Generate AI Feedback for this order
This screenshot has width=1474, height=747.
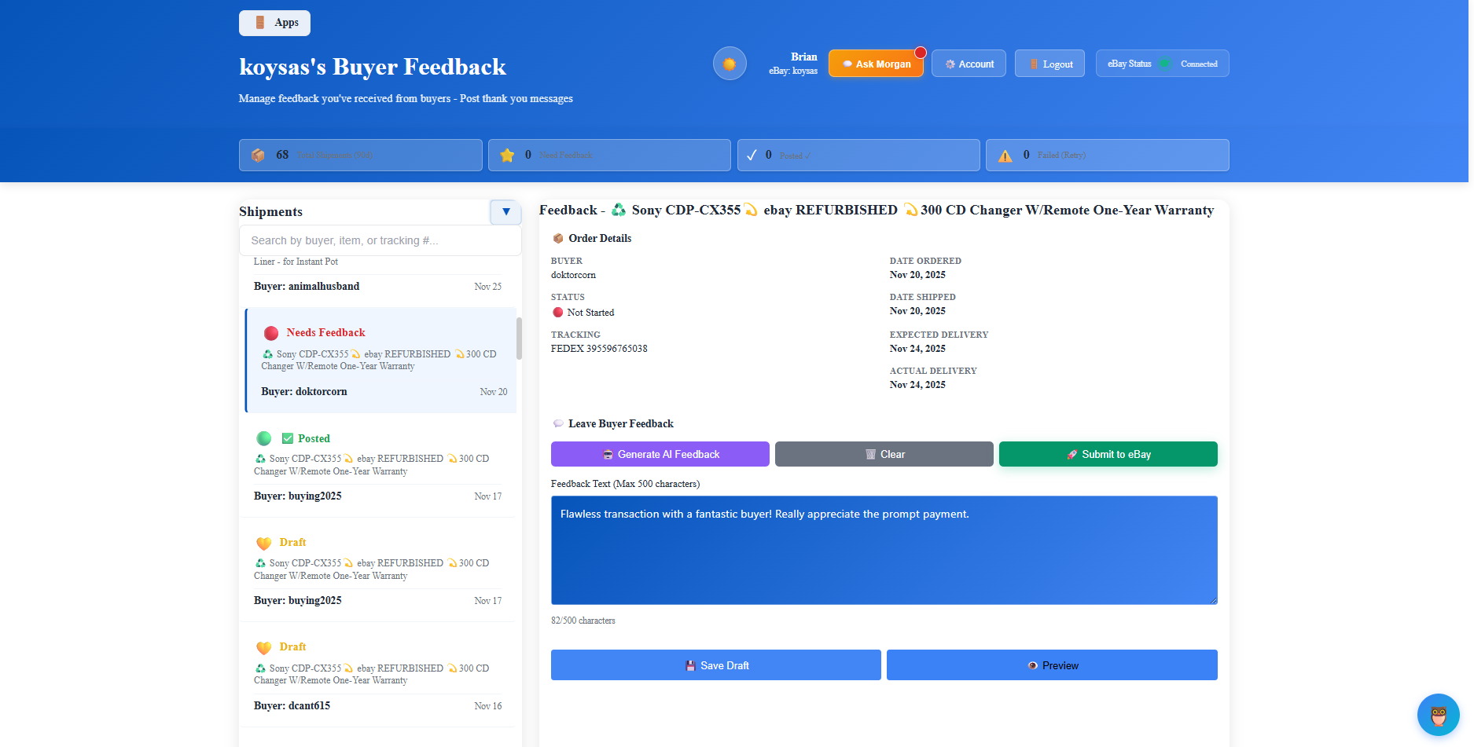[x=660, y=454]
